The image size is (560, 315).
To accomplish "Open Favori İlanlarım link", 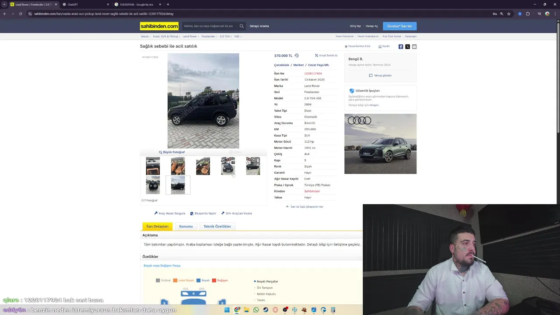I will coord(344,36).
